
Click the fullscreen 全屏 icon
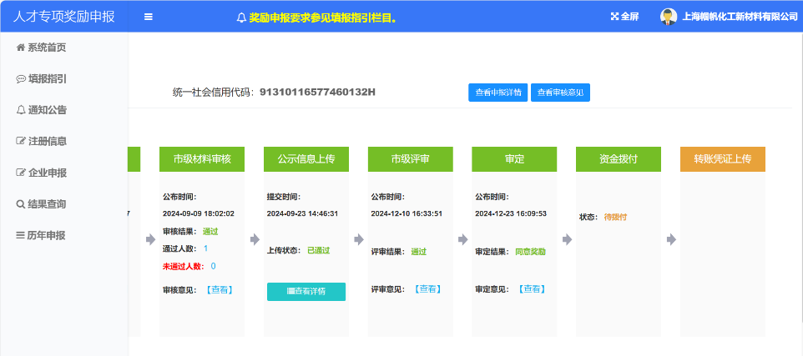click(616, 17)
